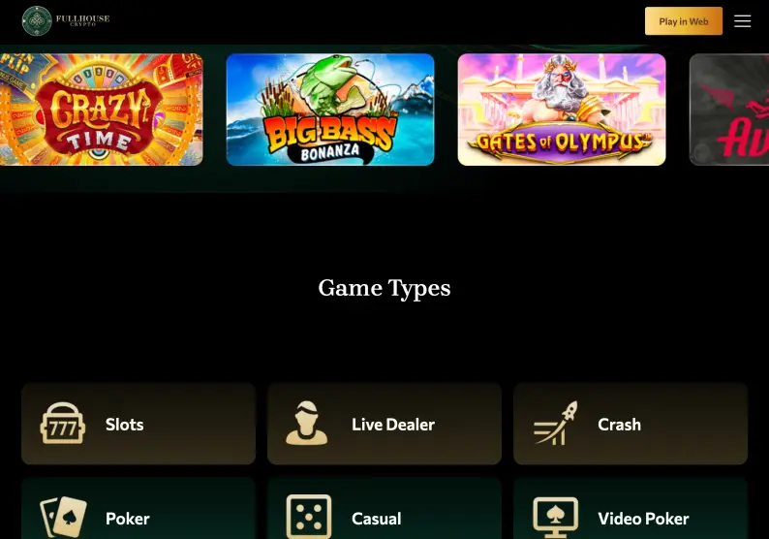
Task: Click the Crash rocket icon
Action: pos(556,423)
